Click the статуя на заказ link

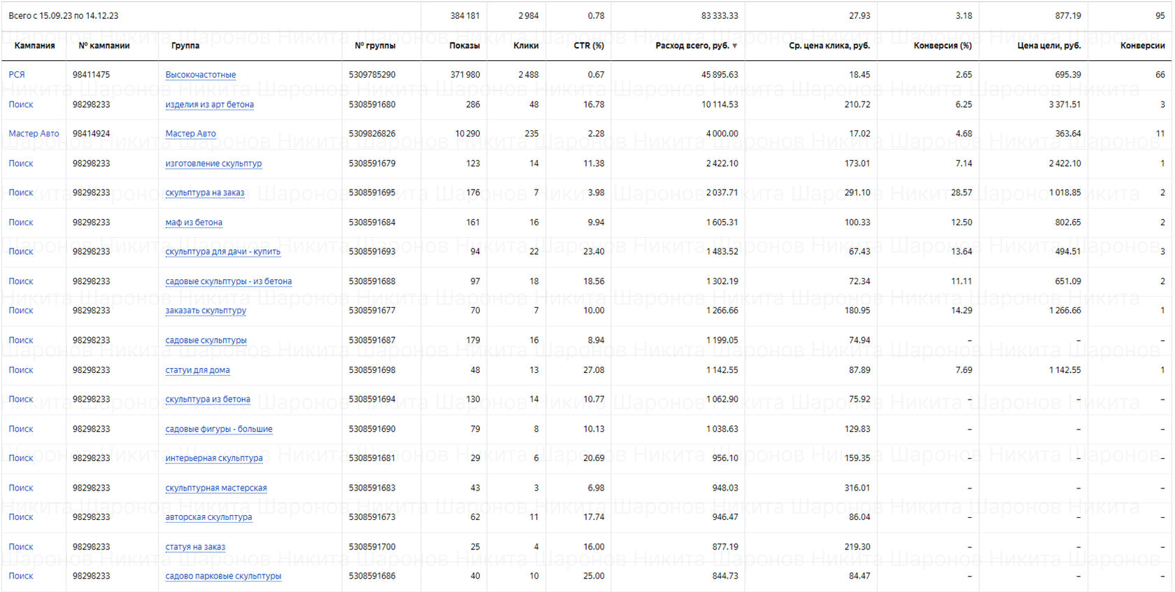point(195,547)
